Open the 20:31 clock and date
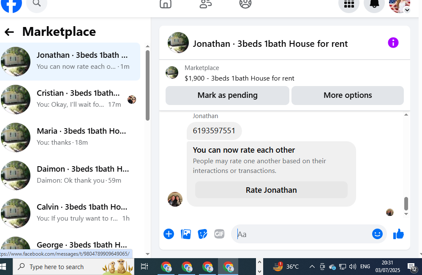This screenshot has width=422, height=275. pyautogui.click(x=387, y=267)
